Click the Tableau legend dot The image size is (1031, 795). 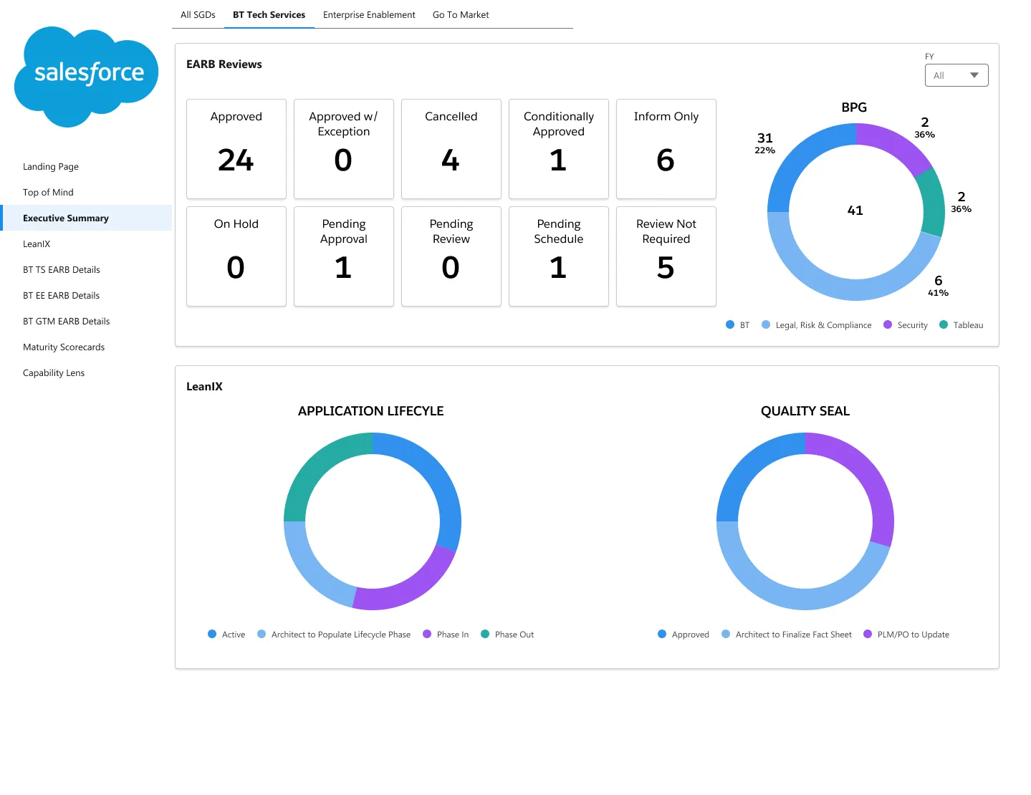[x=944, y=325]
